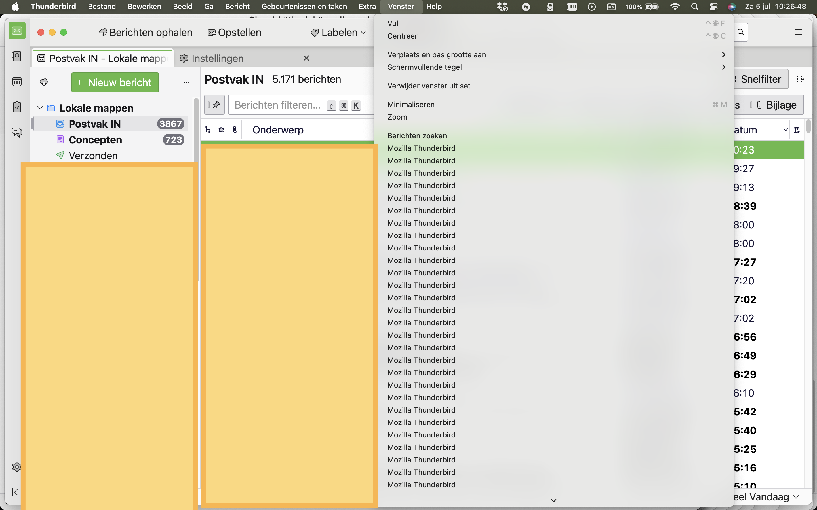This screenshot has width=817, height=510.
Task: Switch to the Instellingen tab
Action: point(218,59)
